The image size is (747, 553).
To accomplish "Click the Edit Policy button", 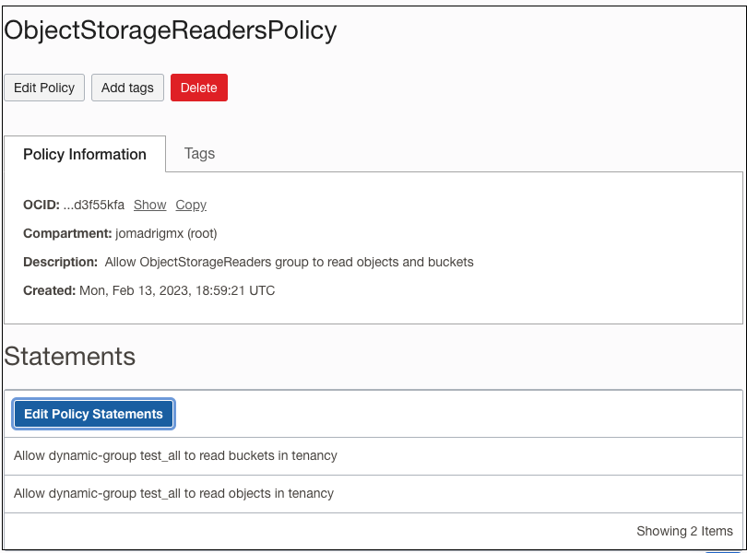I will click(x=44, y=88).
